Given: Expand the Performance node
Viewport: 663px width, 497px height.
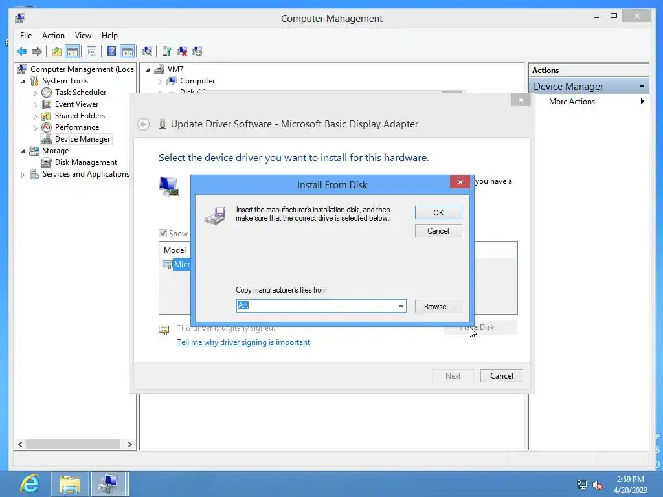Looking at the screenshot, I should click(35, 127).
